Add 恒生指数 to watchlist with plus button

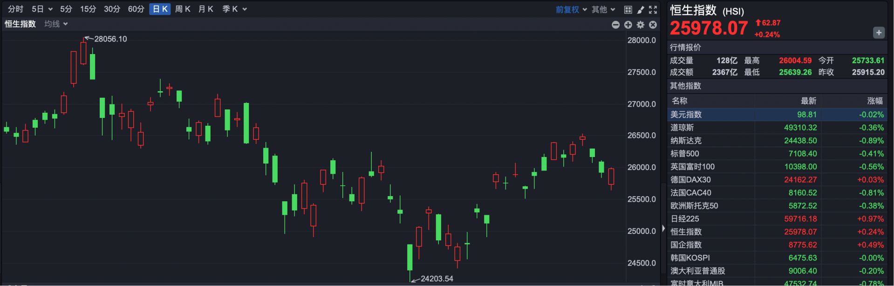(879, 33)
